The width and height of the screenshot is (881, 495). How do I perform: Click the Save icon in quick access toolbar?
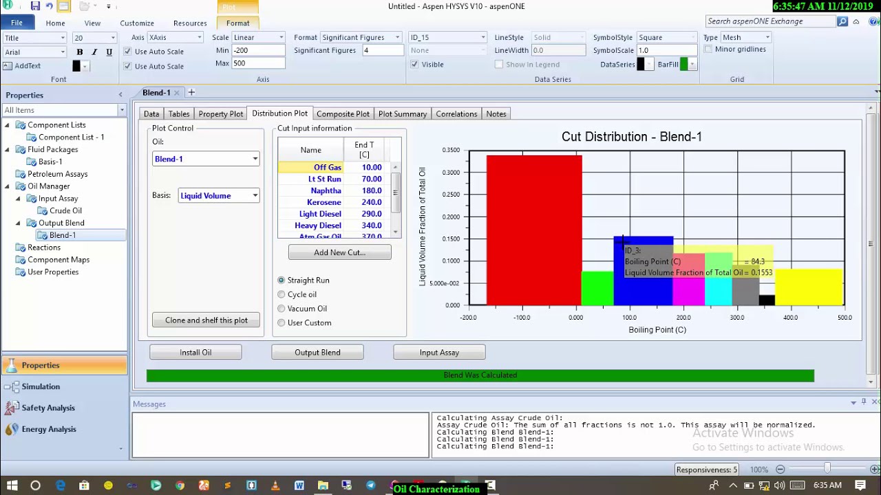[x=35, y=6]
